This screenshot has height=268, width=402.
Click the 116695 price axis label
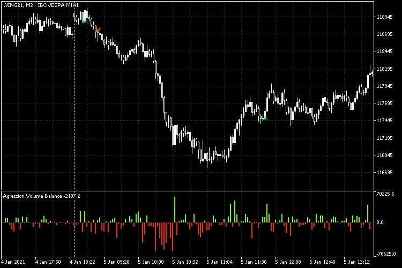tap(384, 173)
